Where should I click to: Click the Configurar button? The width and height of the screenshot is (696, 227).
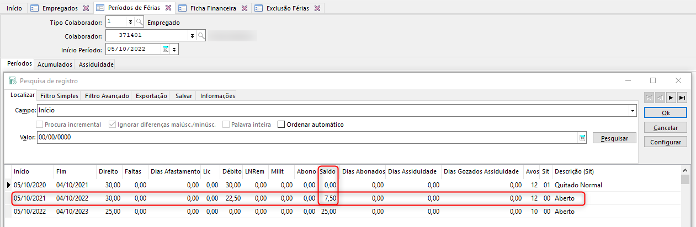point(666,142)
